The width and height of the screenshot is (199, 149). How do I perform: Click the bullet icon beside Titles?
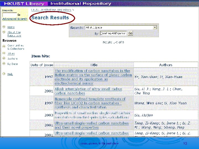pos(4,53)
